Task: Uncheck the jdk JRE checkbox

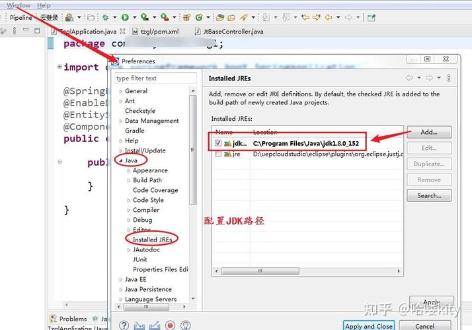Action: point(218,143)
